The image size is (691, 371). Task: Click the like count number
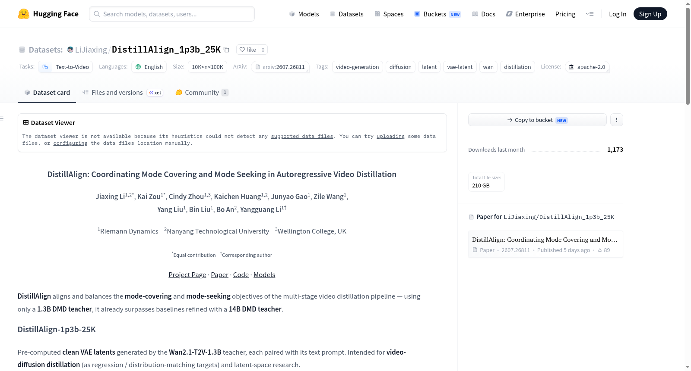tap(263, 50)
